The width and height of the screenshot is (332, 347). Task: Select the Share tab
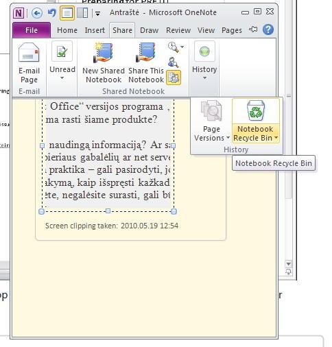coord(122,30)
